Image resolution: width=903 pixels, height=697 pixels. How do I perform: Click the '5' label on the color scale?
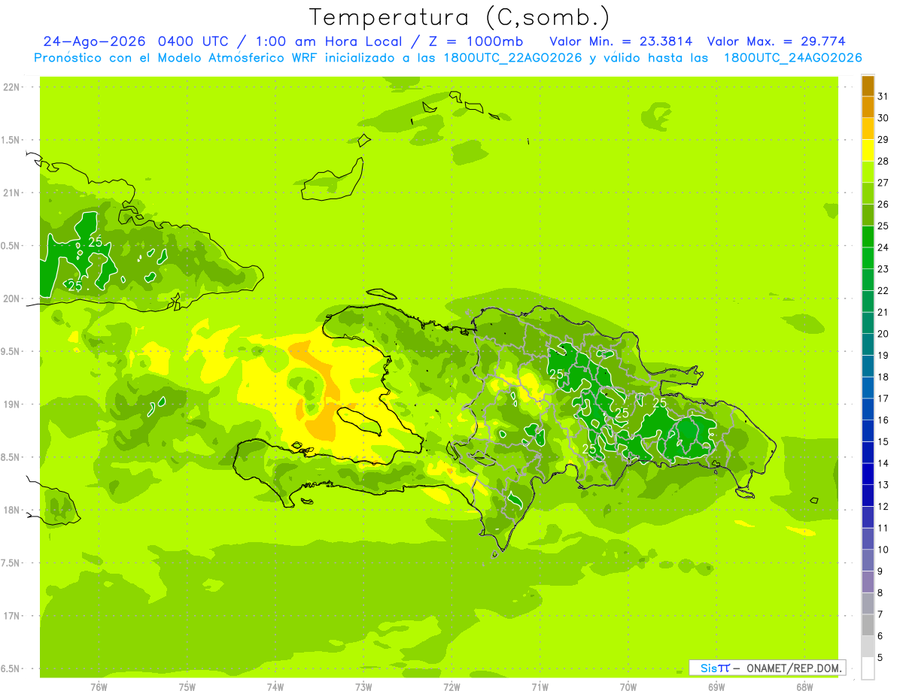click(881, 658)
